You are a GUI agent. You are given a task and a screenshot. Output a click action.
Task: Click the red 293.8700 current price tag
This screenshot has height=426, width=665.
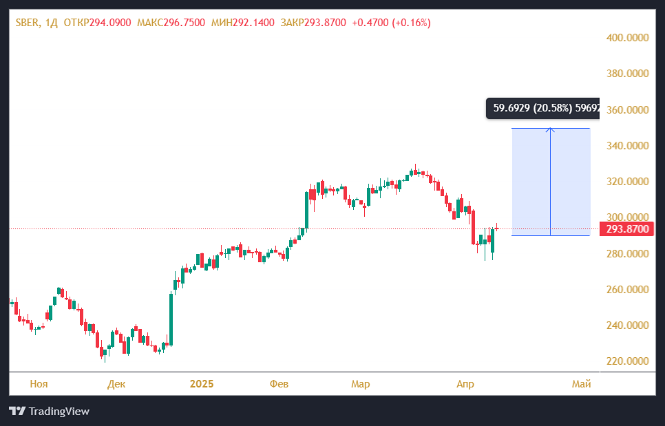tap(626, 229)
